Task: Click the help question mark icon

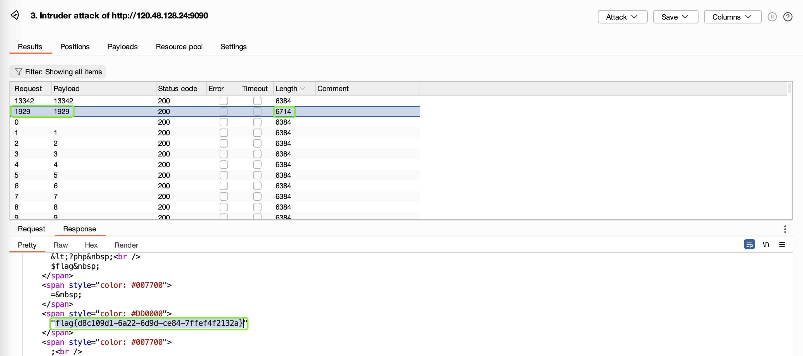Action: 788,16
